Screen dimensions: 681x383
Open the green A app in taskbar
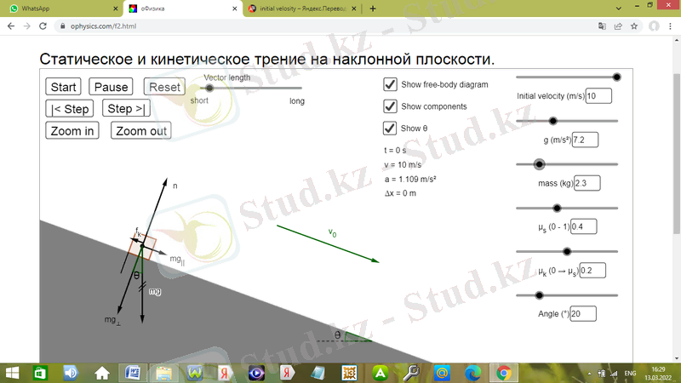click(380, 373)
